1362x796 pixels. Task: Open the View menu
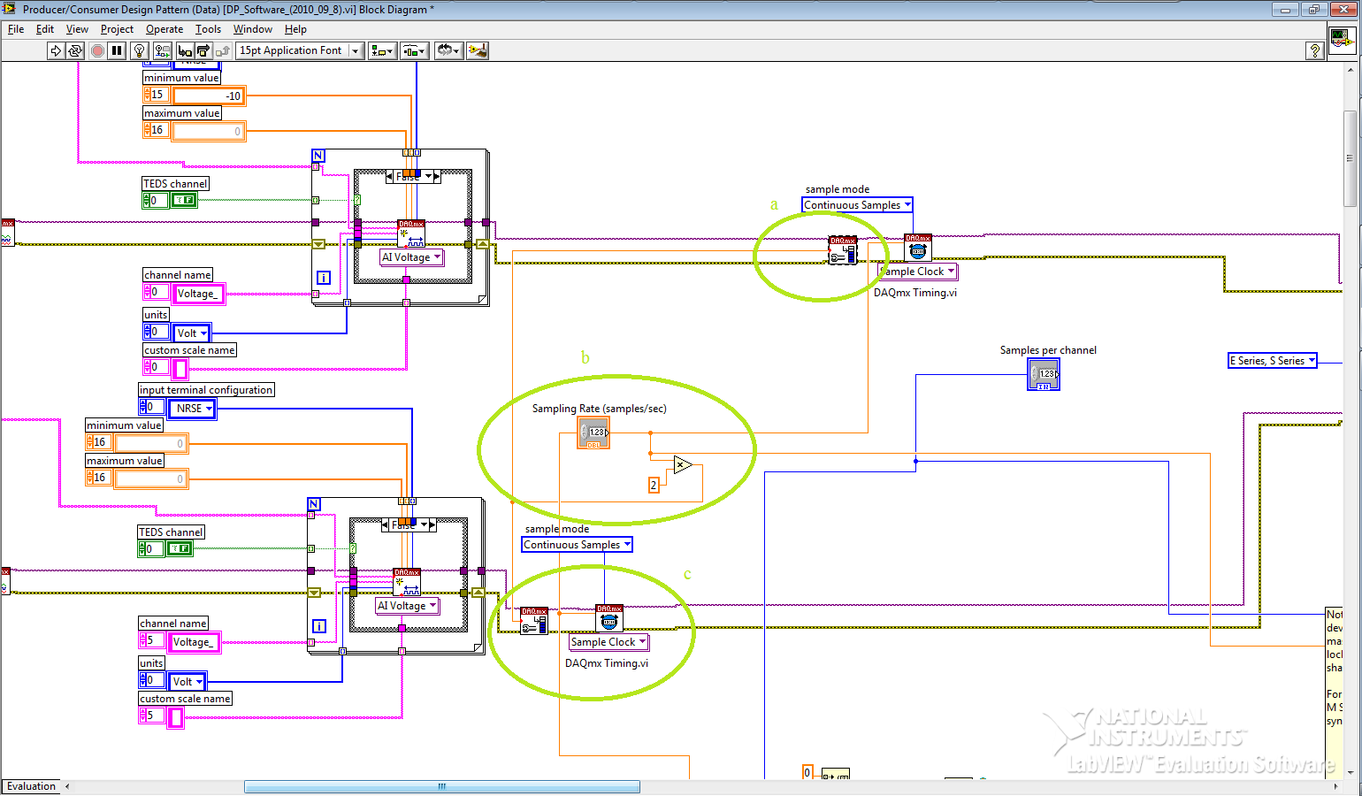pyautogui.click(x=77, y=29)
